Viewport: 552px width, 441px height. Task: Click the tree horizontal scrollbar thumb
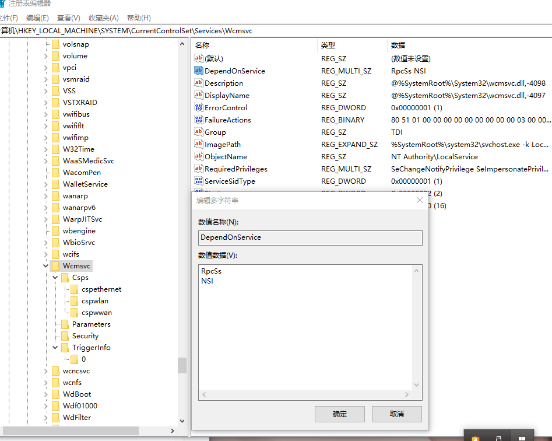click(71, 430)
